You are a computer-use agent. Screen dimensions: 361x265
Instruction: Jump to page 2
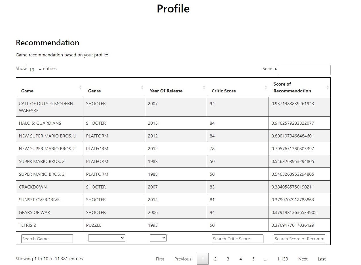point(215,259)
